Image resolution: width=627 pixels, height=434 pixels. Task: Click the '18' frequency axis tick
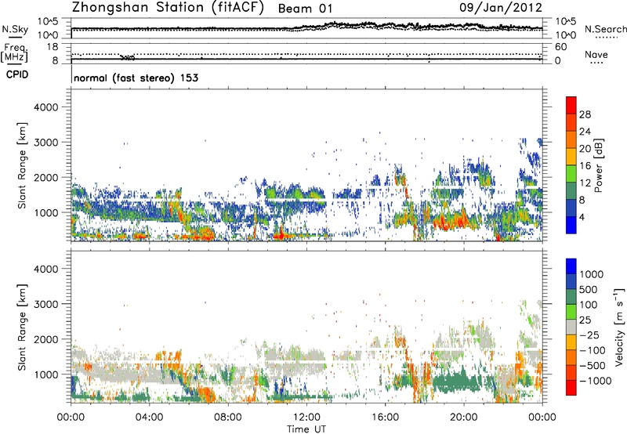coord(53,47)
